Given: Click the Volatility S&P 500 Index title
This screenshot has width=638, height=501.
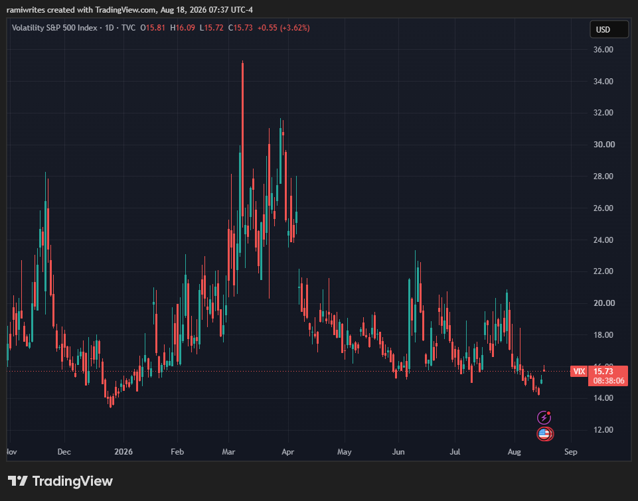Looking at the screenshot, I should (x=54, y=28).
